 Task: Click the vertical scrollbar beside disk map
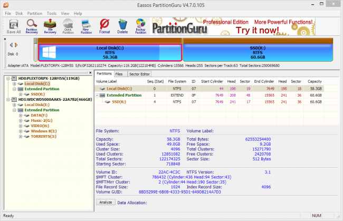pyautogui.click(x=35, y=50)
